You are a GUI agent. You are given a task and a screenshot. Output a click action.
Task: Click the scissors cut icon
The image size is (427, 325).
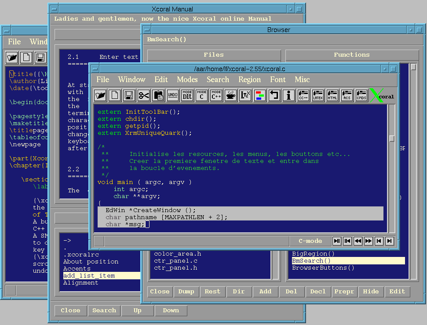(144, 95)
